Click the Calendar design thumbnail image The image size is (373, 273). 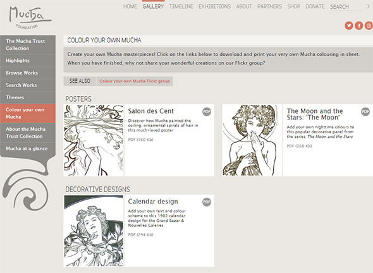pos(94,231)
